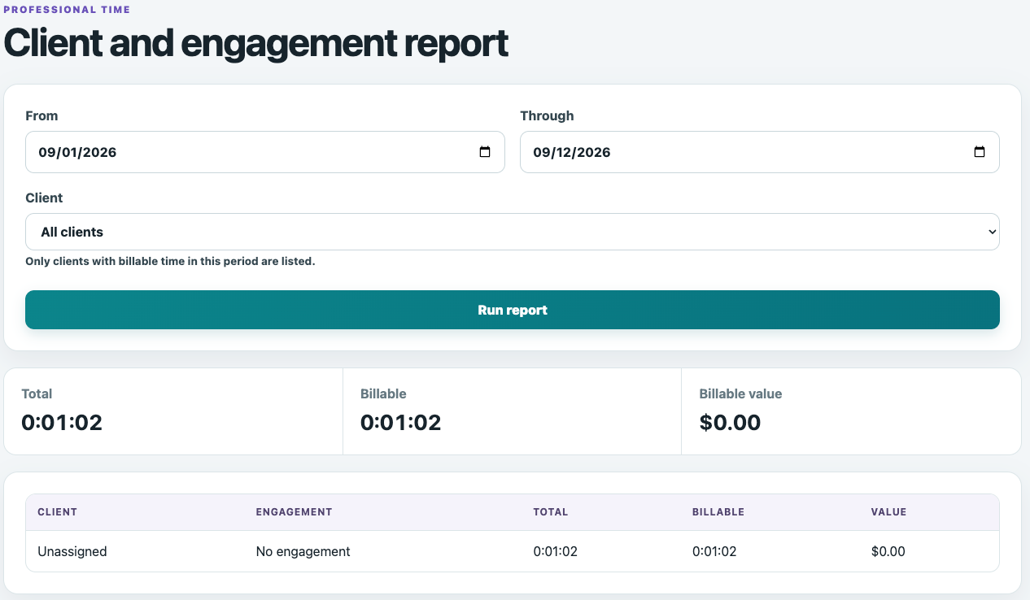Click the From date field showing 09/01/2026
The height and width of the screenshot is (600, 1030).
pos(265,152)
